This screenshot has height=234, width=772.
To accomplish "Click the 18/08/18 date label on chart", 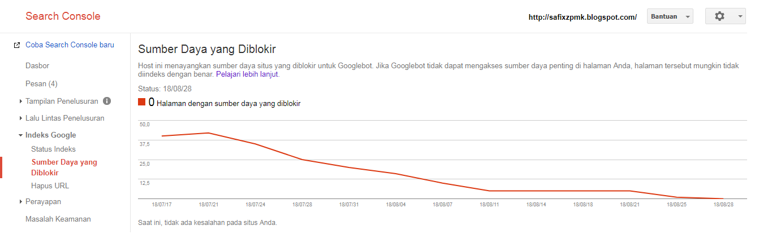I will tap(583, 204).
